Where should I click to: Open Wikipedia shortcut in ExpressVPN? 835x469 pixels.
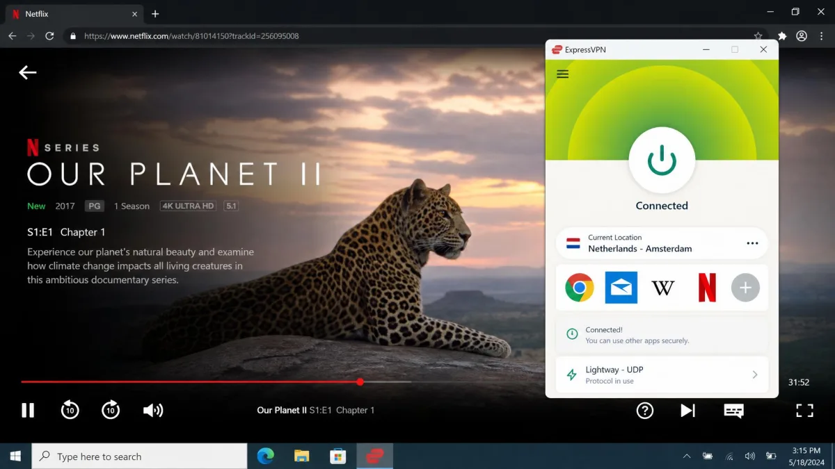click(662, 288)
